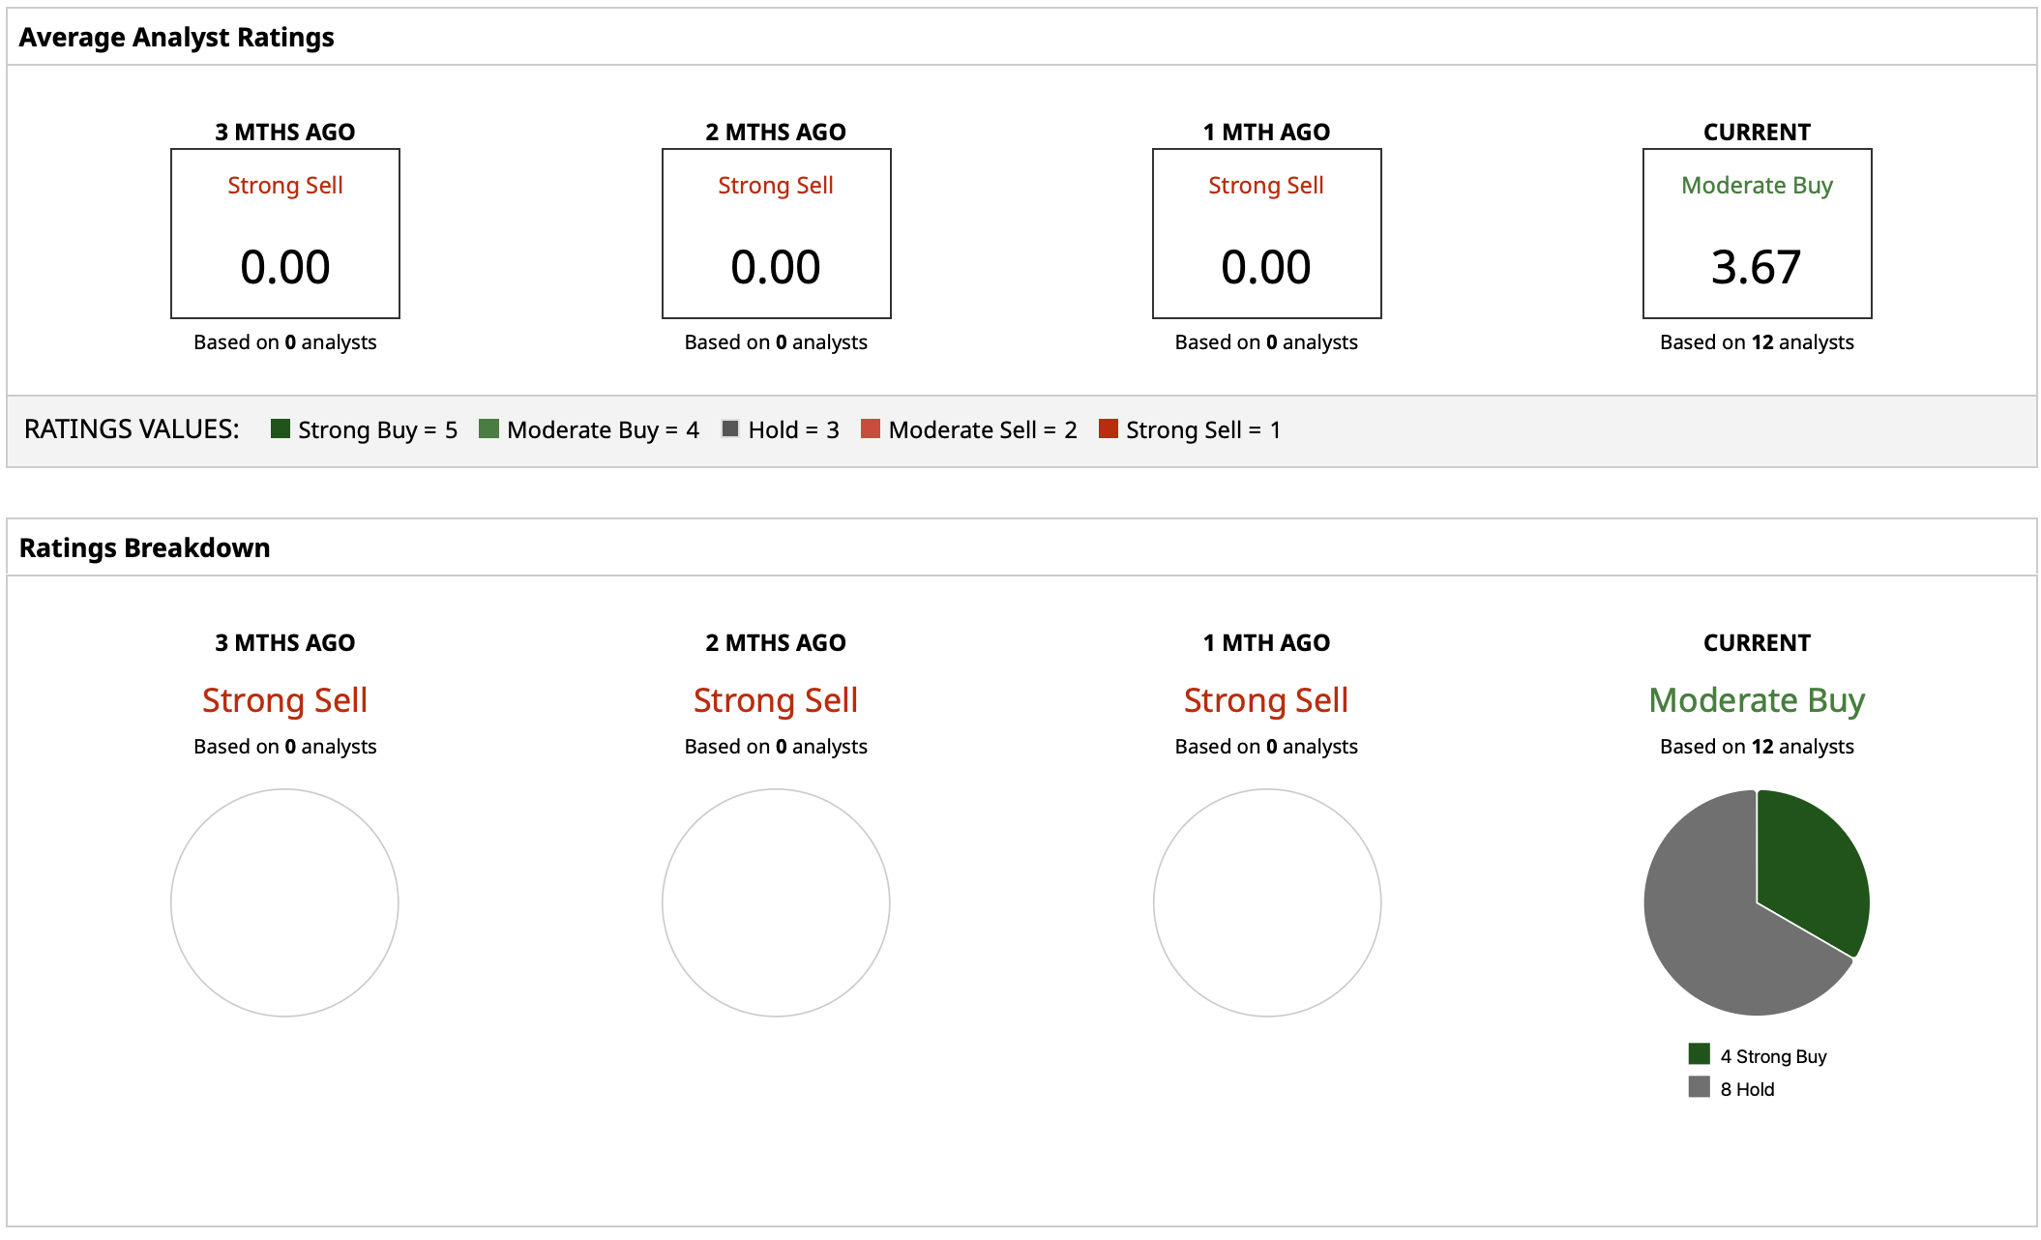Screen dimensions: 2041x1240
Task: Click the 2 MTHS AGO 0.00 rating value
Action: [776, 267]
